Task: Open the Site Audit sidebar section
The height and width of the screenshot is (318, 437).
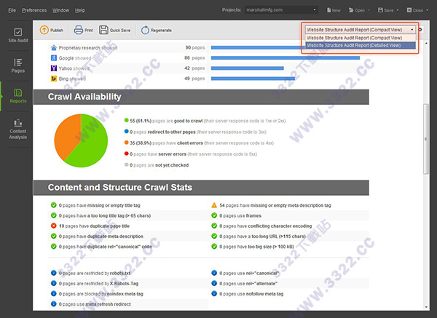Action: (x=18, y=36)
